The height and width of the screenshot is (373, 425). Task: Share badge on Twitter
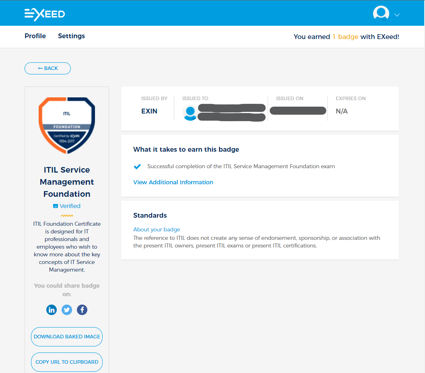click(x=67, y=310)
